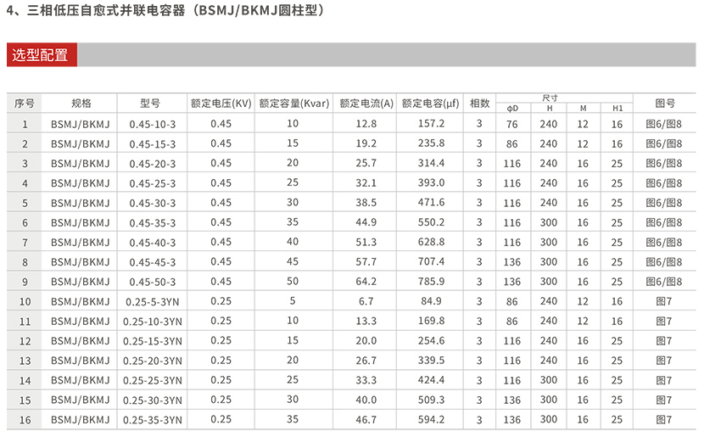Click the red 选型配置 tab label

[x=42, y=55]
